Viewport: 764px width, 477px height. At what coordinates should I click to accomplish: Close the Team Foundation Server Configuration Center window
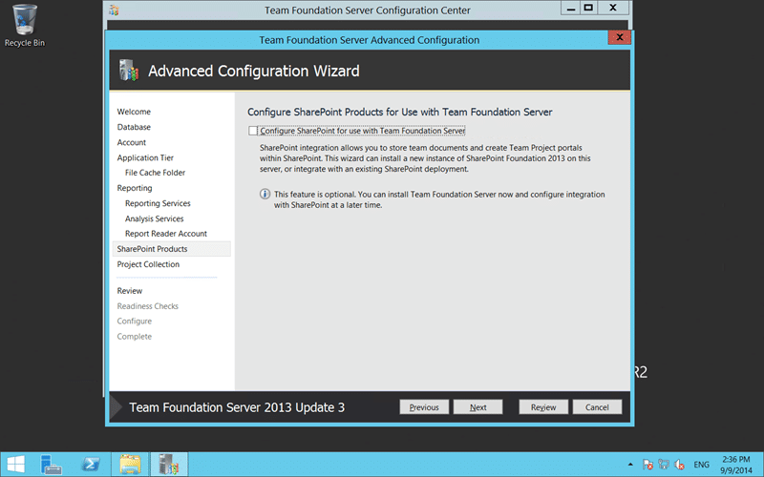coord(613,8)
